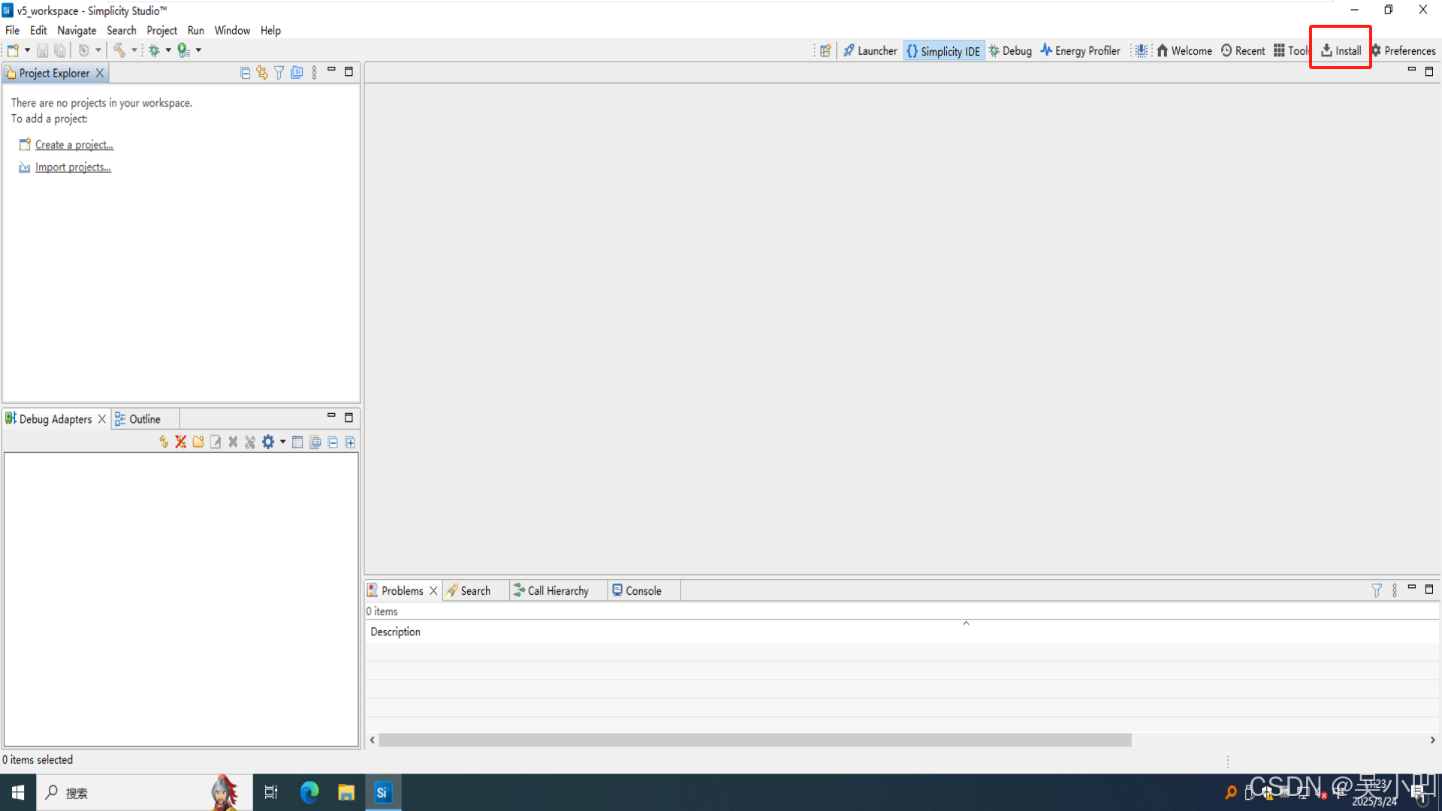This screenshot has width=1442, height=811.
Task: Click the Debug bug toolbar icon
Action: point(154,50)
